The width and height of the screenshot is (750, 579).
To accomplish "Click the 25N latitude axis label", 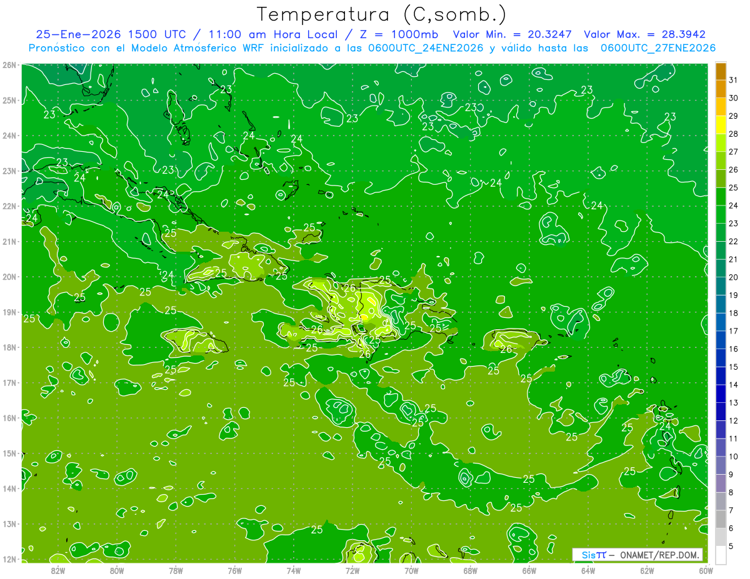I will [9, 101].
